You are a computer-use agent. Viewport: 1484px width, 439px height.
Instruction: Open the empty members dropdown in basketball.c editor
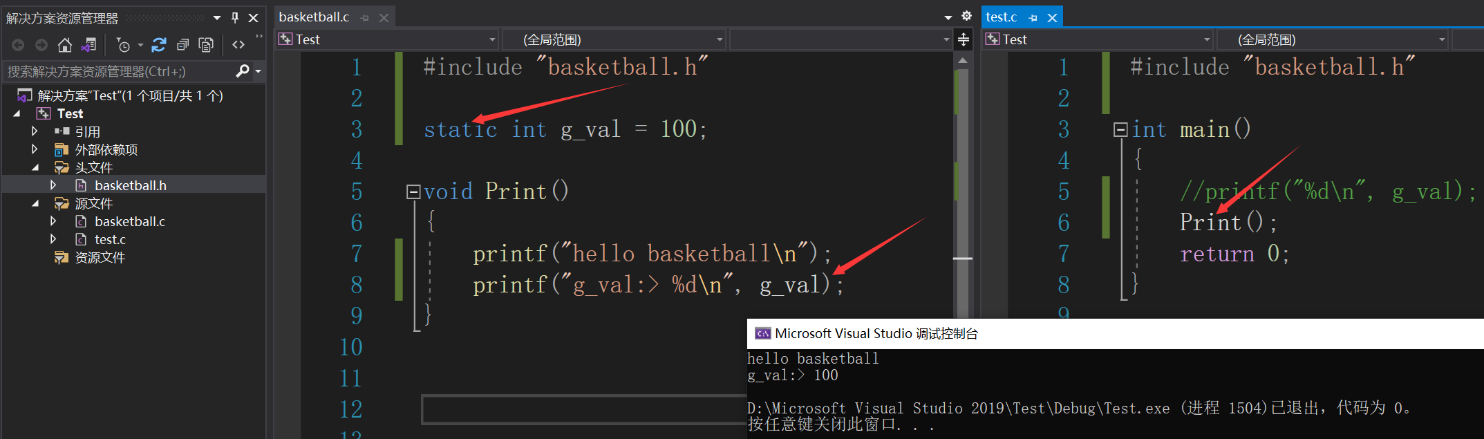click(840, 39)
